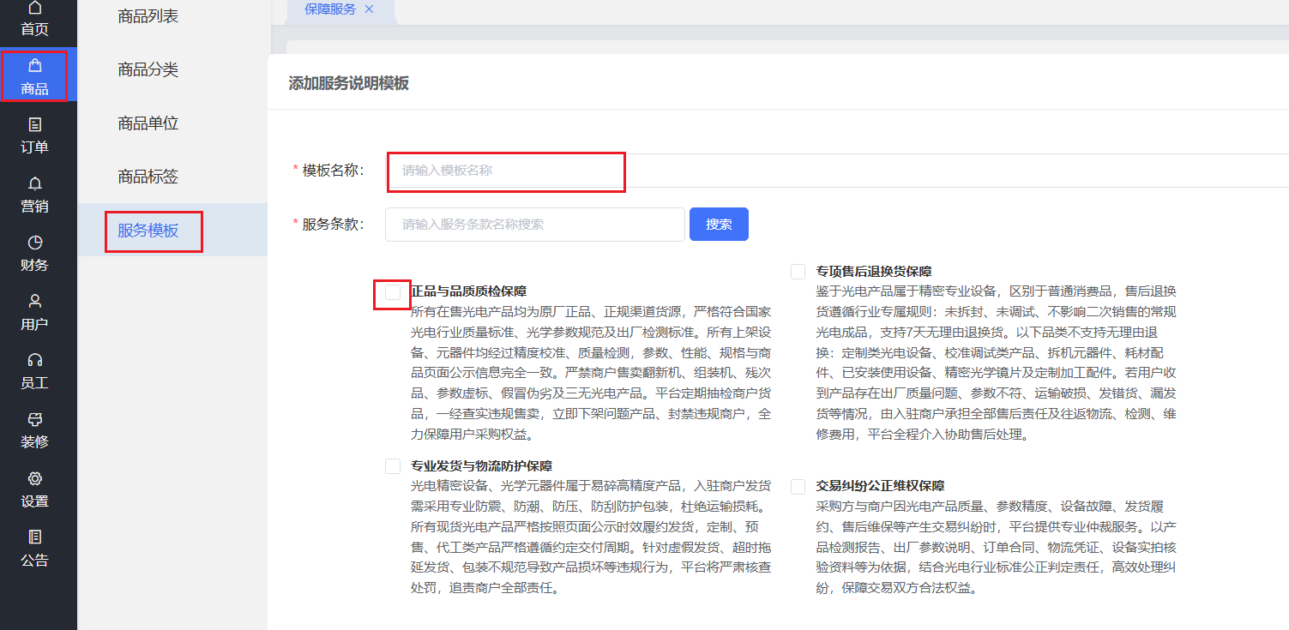This screenshot has height=630, width=1289.
Task: Click the 用户 person icon
Action: 34,301
